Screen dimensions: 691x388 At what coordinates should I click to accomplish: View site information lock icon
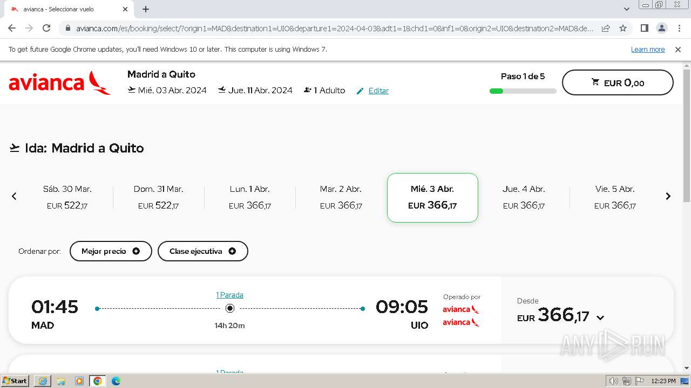(x=67, y=29)
